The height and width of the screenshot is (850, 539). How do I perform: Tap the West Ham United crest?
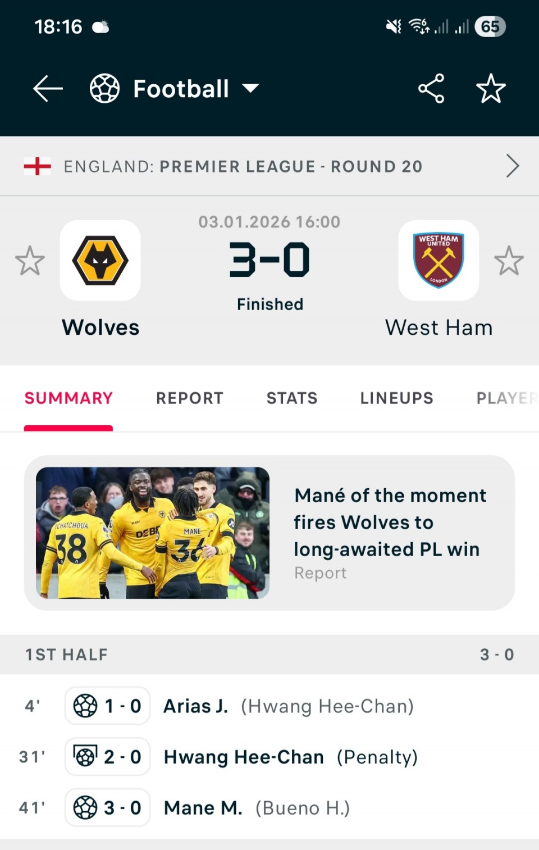point(438,261)
